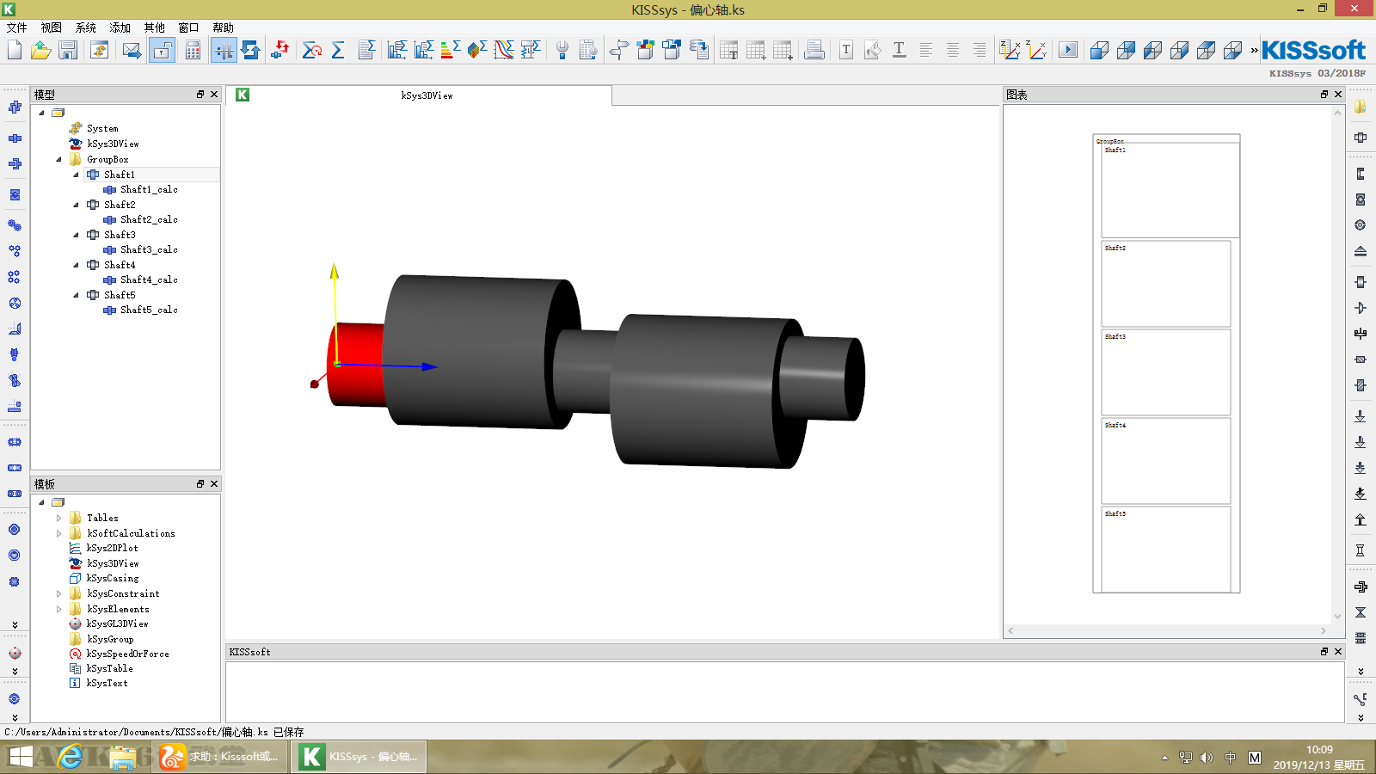Click the underlined T text icon

[x=900, y=50]
